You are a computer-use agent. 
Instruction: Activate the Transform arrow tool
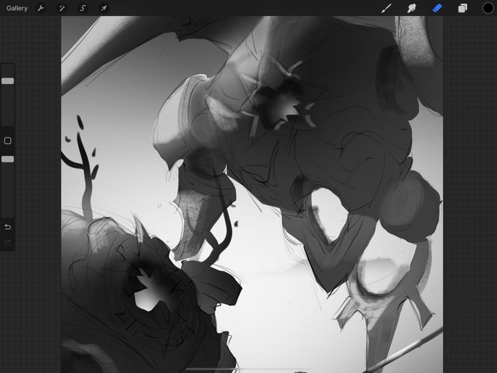[x=104, y=8]
